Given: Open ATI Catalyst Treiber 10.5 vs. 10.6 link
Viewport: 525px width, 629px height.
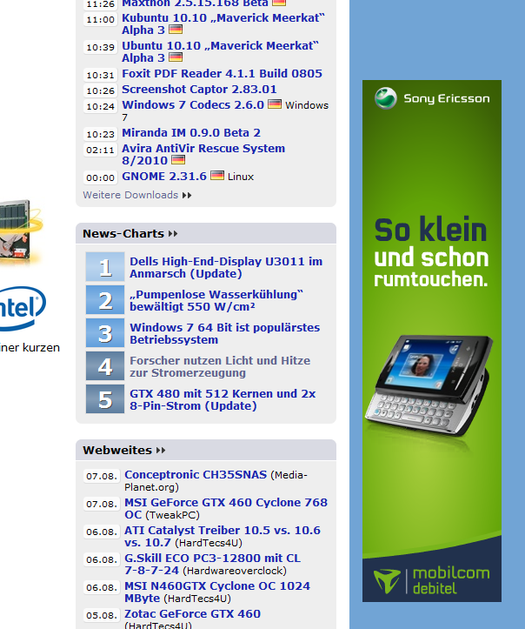Looking at the screenshot, I should point(223,536).
